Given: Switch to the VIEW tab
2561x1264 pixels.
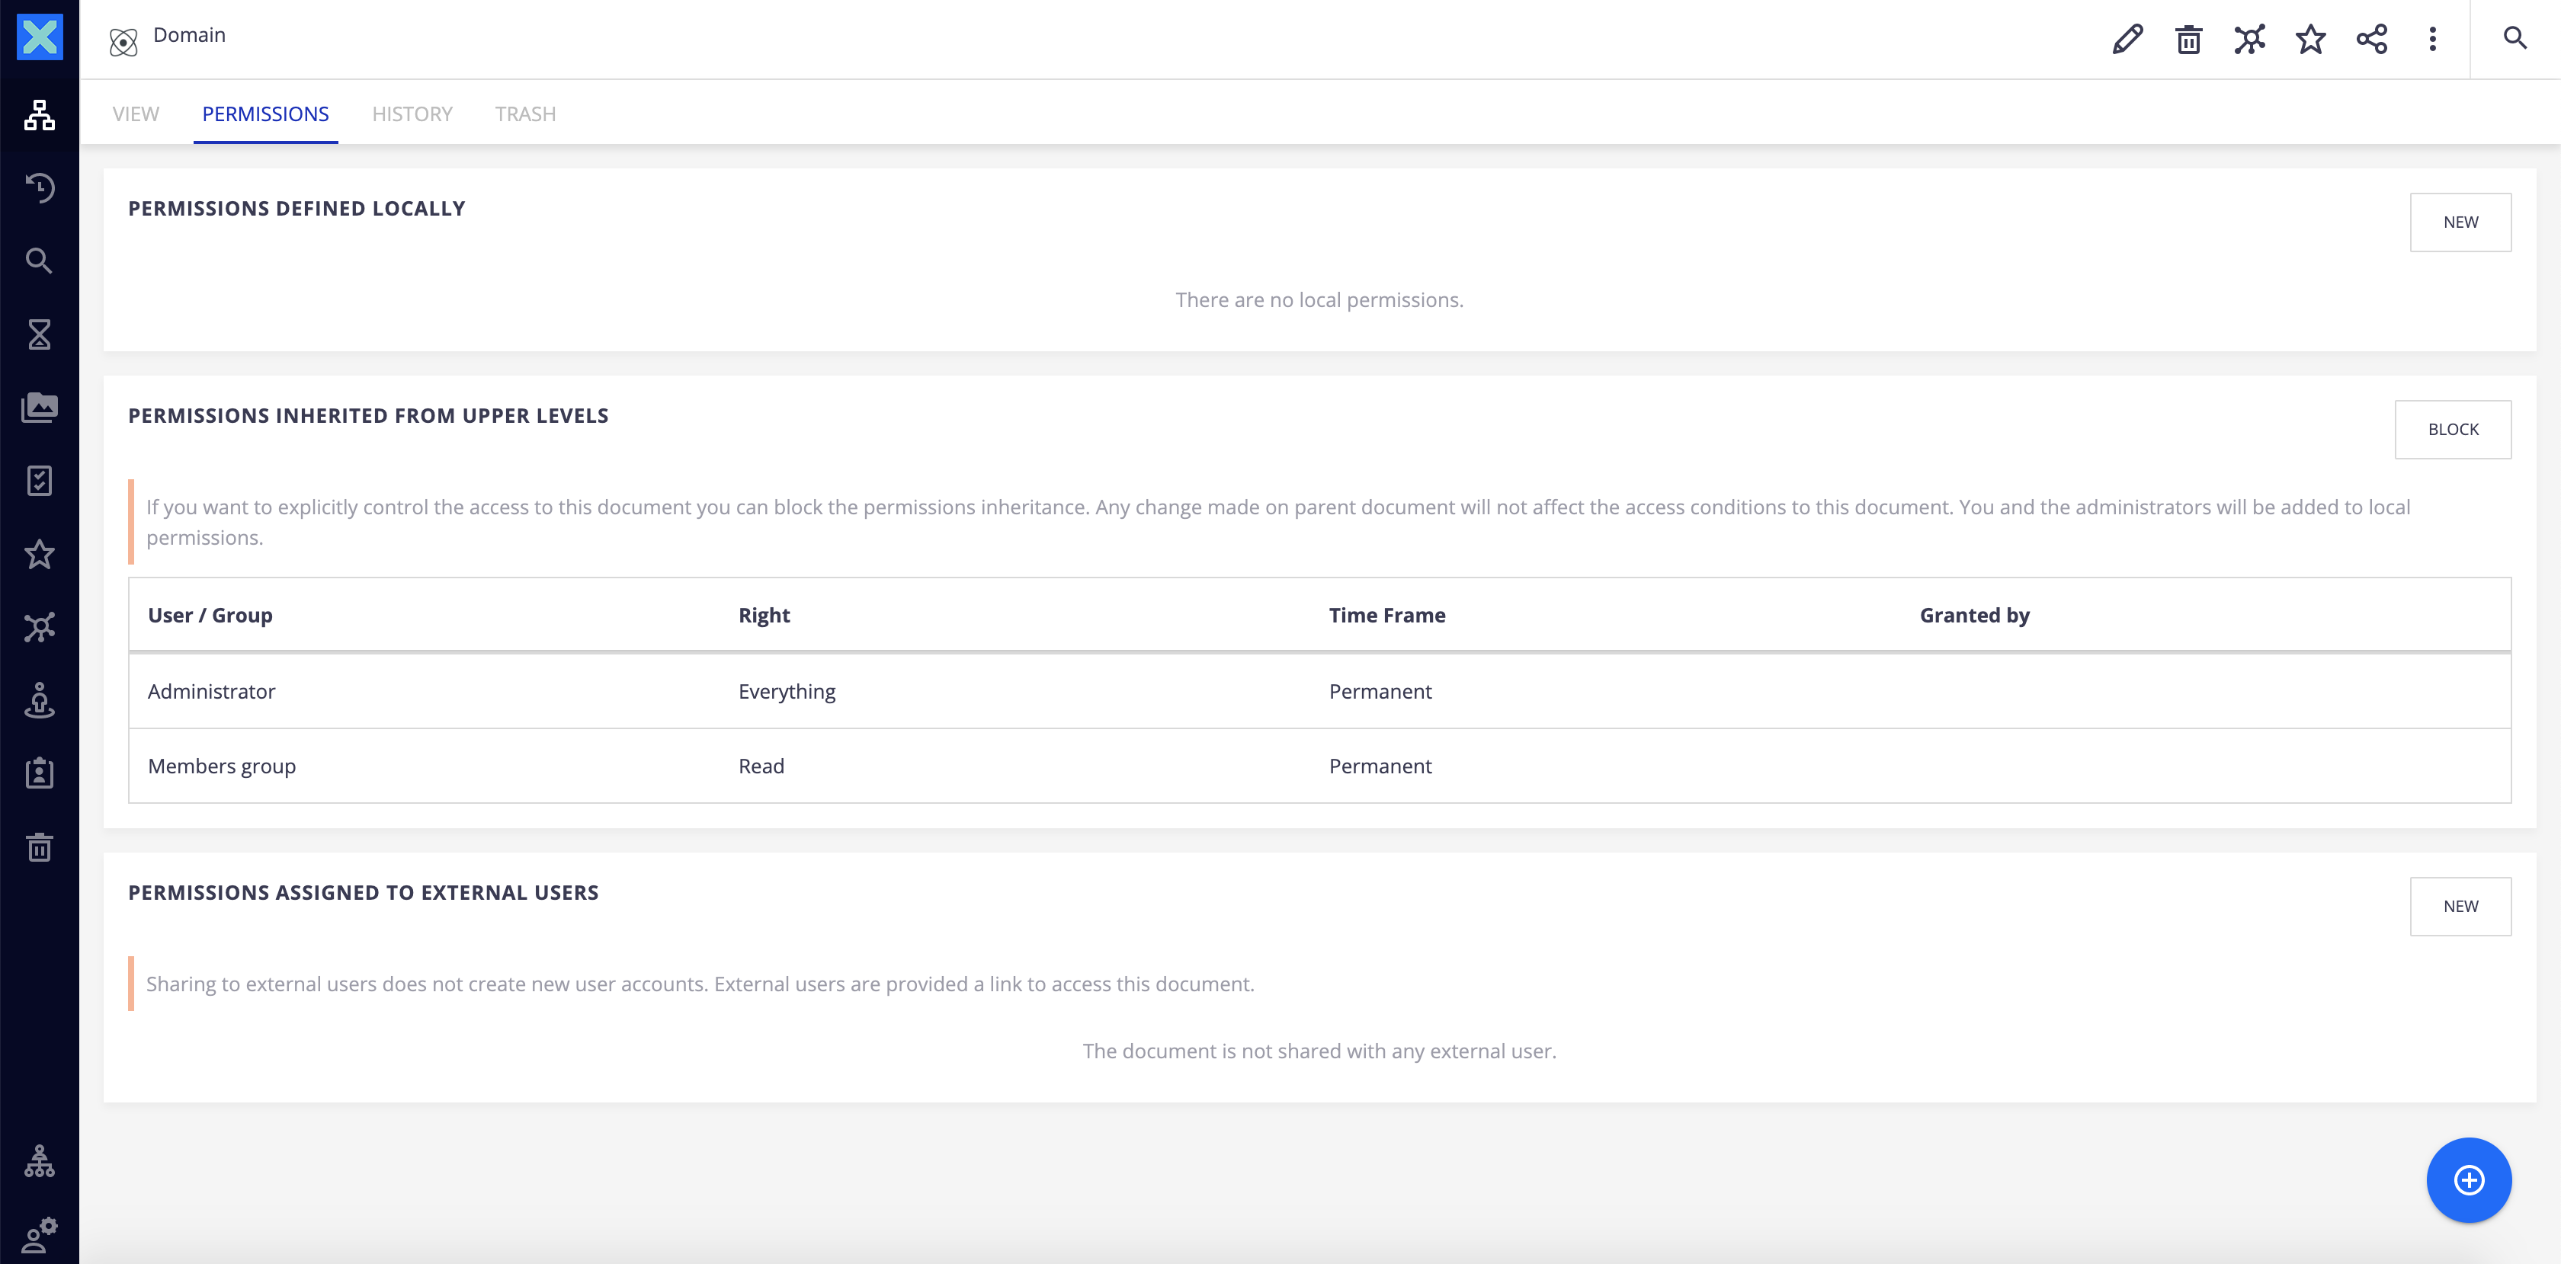Looking at the screenshot, I should click(x=135, y=114).
